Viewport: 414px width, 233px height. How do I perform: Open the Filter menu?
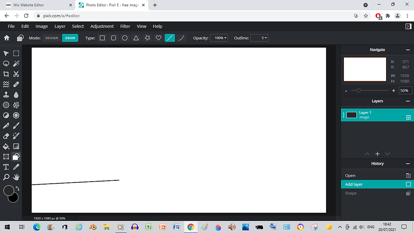coord(125,26)
